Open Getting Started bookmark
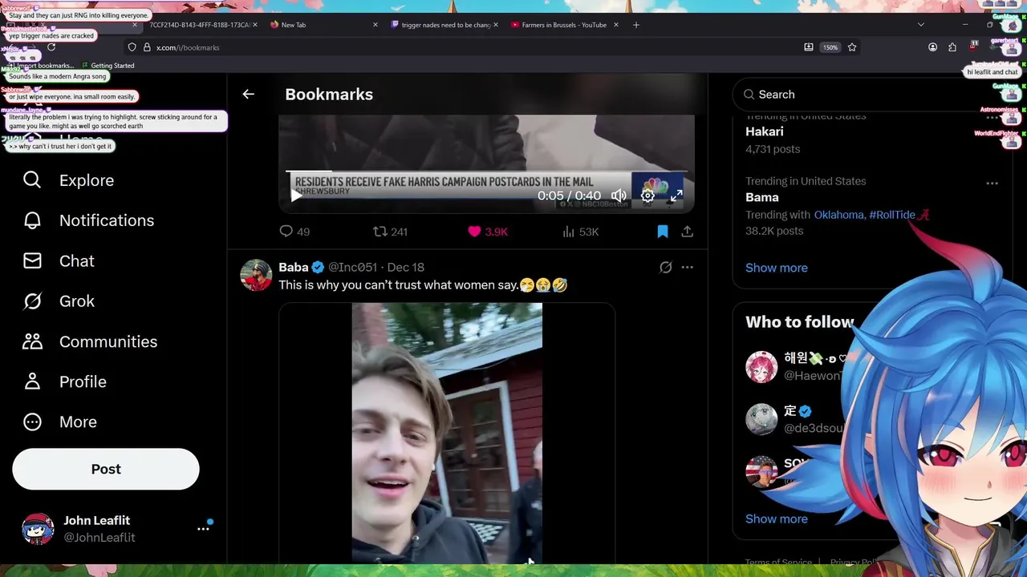Image resolution: width=1027 pixels, height=577 pixels. click(107, 66)
